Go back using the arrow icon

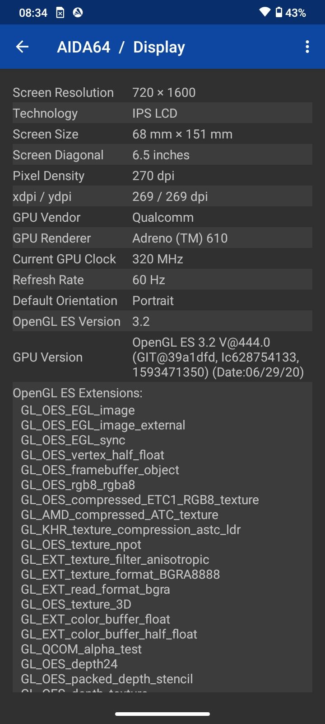22,47
